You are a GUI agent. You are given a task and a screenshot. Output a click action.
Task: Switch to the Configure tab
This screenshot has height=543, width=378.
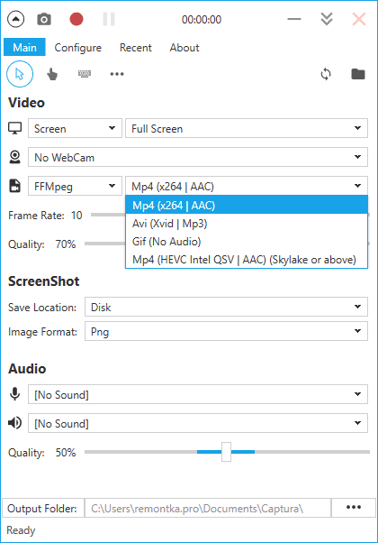click(78, 48)
